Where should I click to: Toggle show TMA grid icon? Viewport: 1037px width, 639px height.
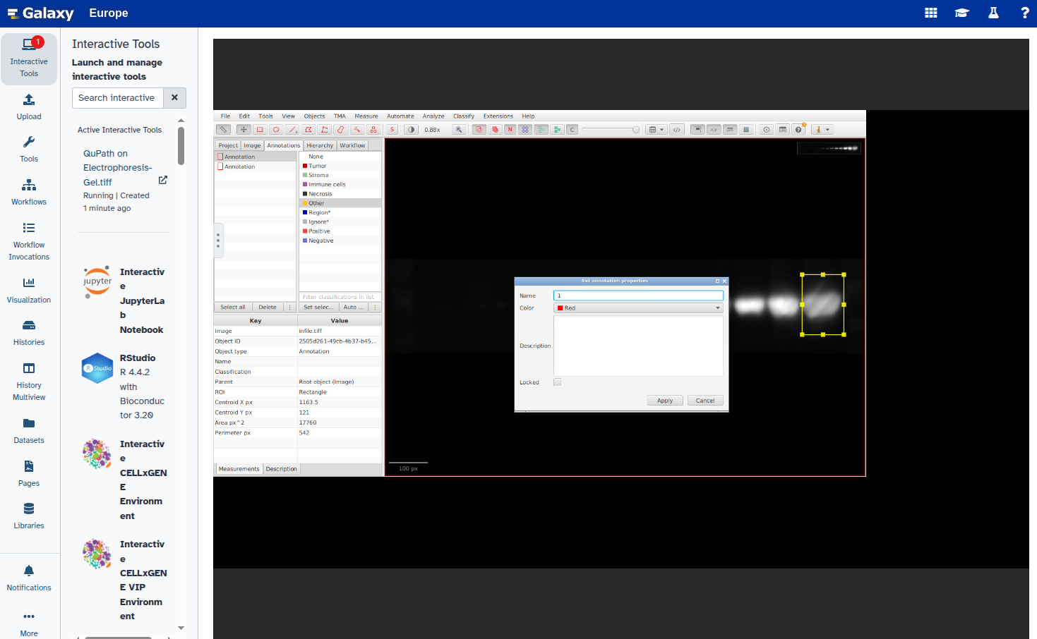click(525, 130)
